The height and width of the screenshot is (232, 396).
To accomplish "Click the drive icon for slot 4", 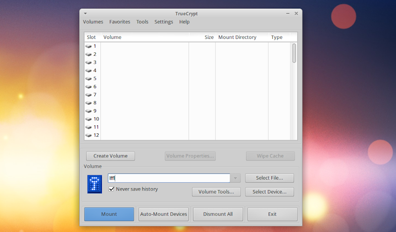I will click(x=89, y=71).
